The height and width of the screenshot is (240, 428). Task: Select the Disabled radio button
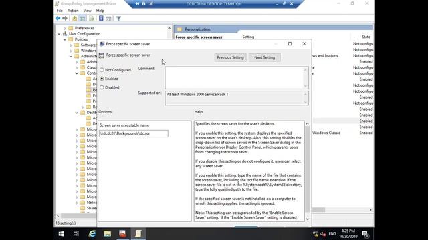pyautogui.click(x=102, y=87)
